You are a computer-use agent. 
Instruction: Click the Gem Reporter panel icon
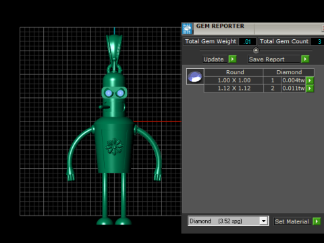click(187, 28)
